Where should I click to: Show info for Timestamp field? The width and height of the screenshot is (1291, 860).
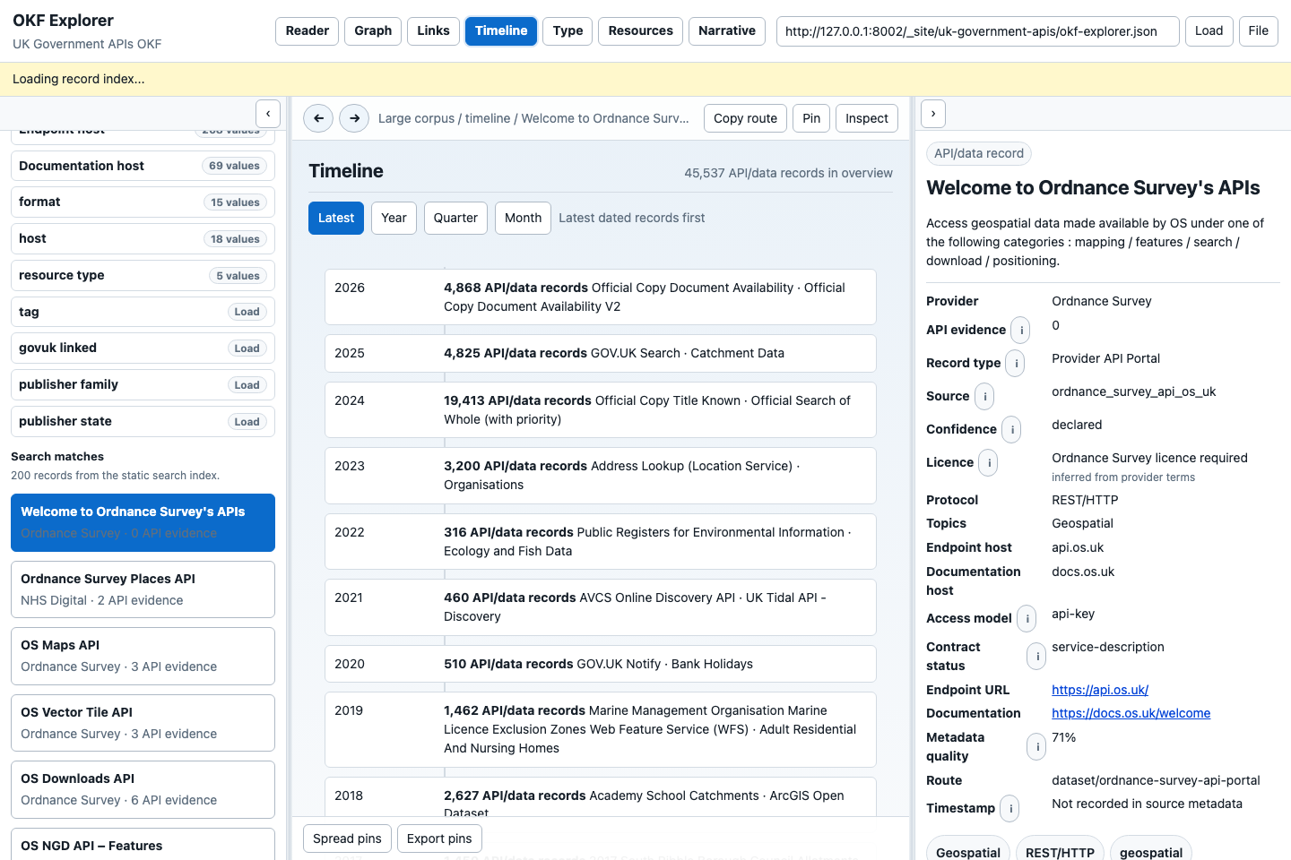(x=1009, y=808)
